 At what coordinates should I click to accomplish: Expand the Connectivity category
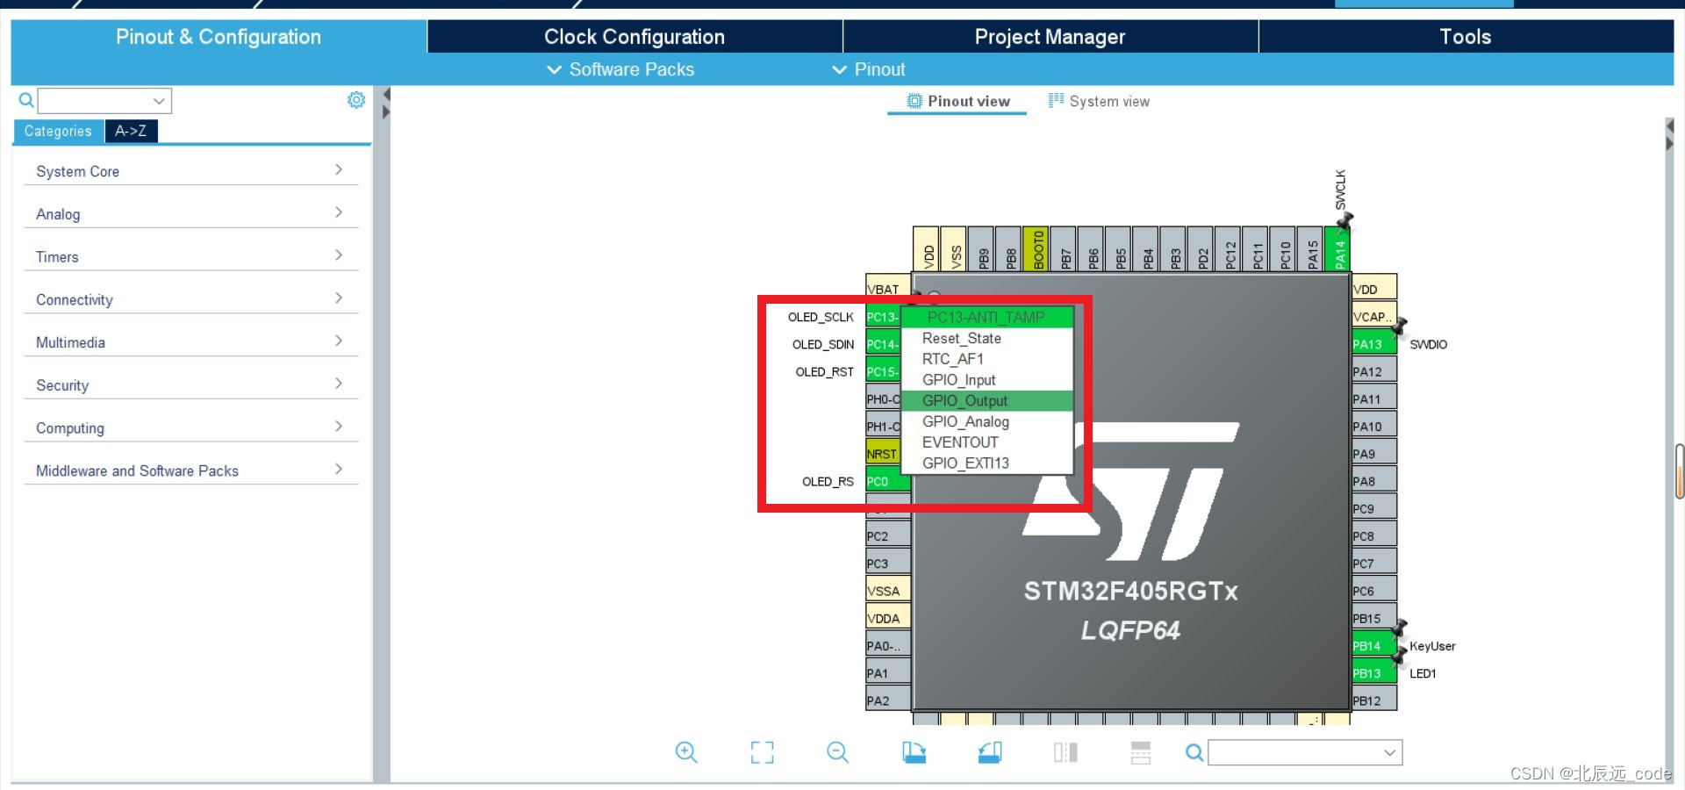click(191, 299)
